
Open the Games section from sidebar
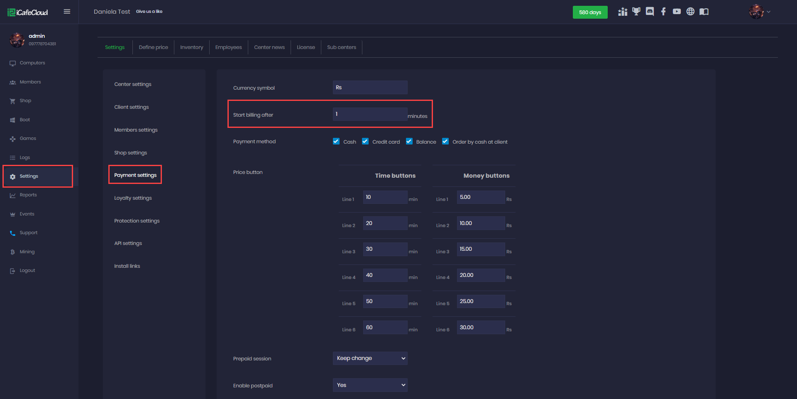pos(28,138)
